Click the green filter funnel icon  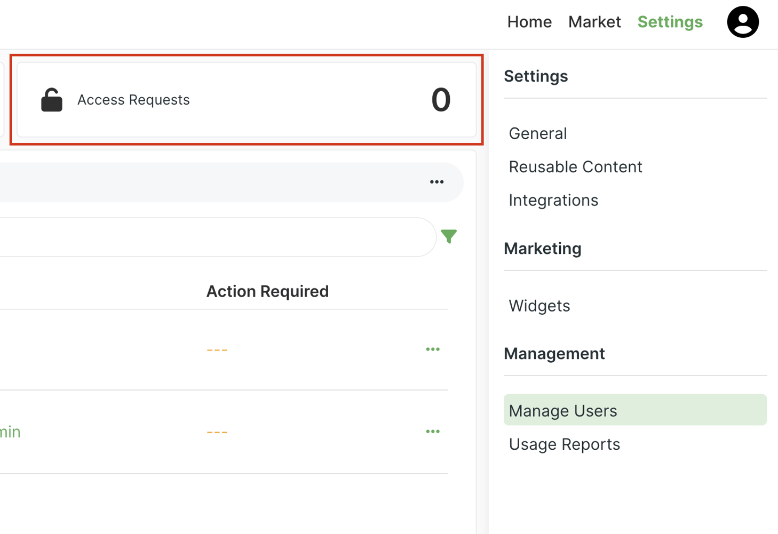click(x=449, y=236)
